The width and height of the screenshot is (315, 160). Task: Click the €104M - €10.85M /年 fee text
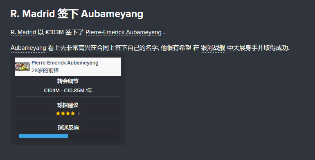click(x=68, y=91)
